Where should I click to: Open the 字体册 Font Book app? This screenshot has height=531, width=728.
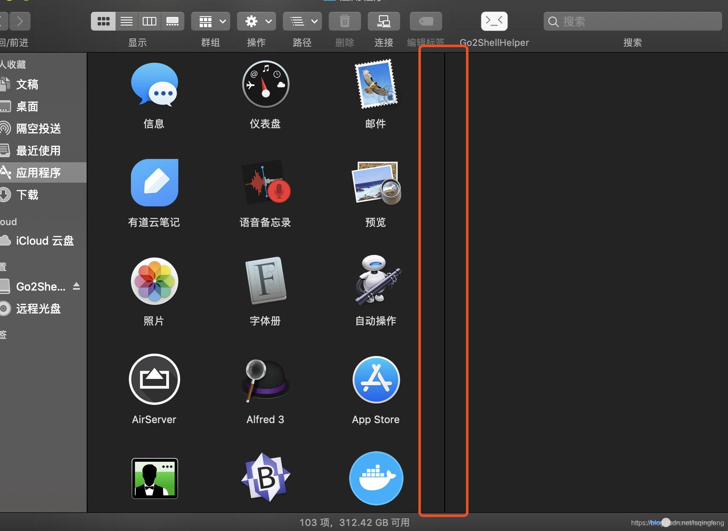tap(265, 281)
